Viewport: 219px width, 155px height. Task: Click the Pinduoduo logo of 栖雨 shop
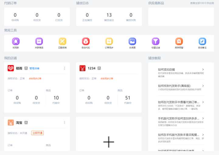(x=11, y=68)
